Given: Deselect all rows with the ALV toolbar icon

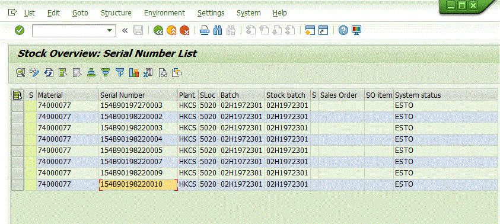Looking at the screenshot, I should (x=77, y=73).
